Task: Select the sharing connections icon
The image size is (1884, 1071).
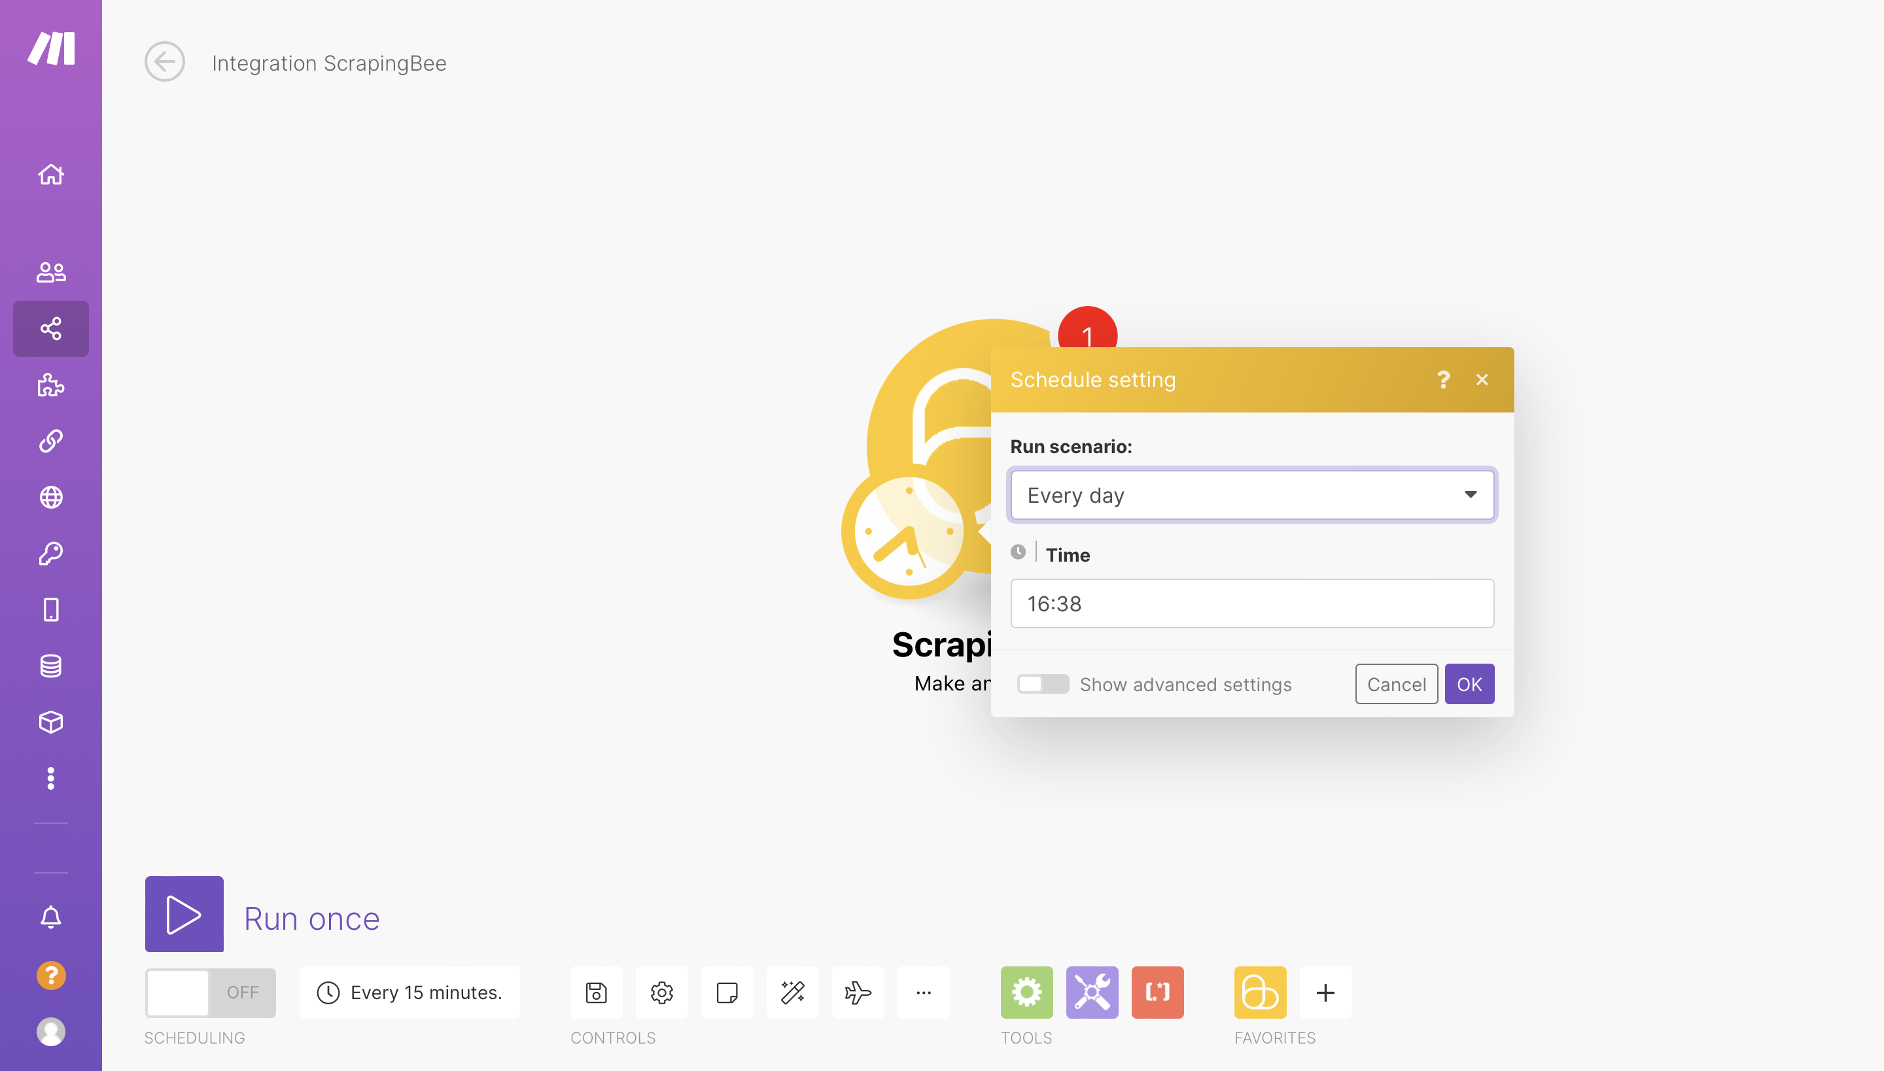Action: tap(52, 328)
